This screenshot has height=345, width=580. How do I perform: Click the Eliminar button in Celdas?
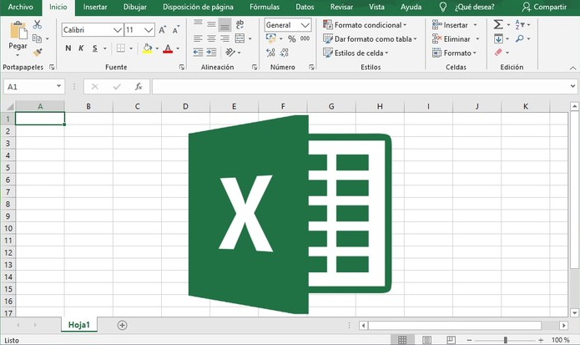point(456,39)
